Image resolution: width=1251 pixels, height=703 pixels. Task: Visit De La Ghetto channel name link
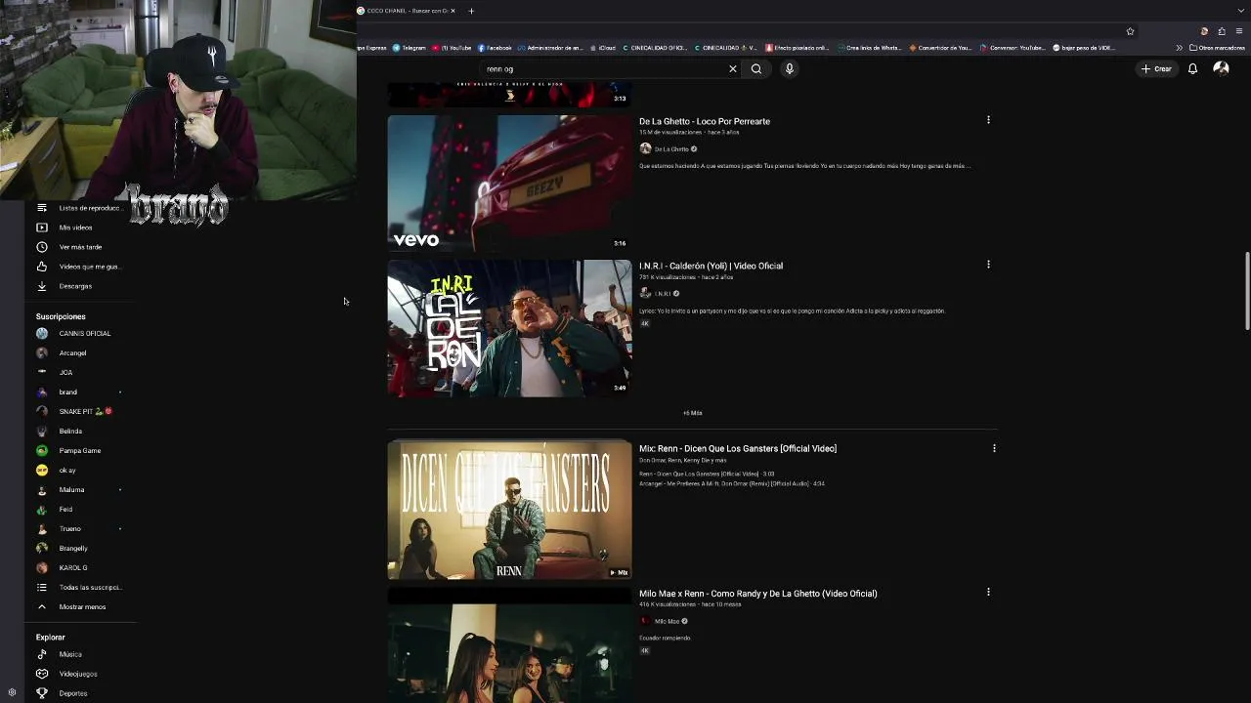[671, 149]
